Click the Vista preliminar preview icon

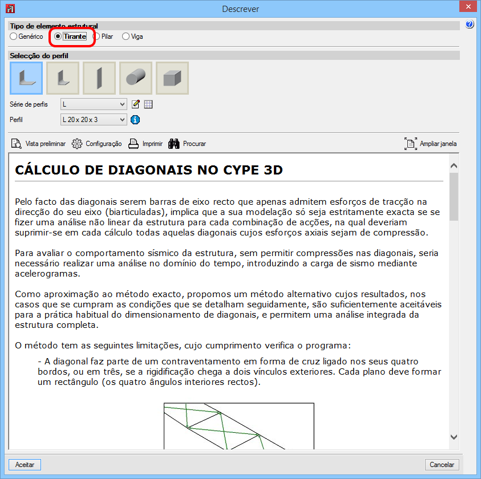[16, 144]
